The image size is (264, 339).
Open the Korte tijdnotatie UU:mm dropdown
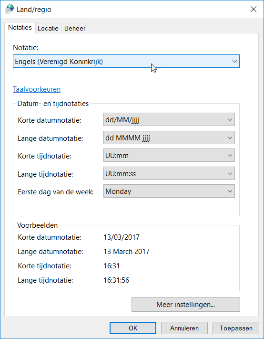[x=169, y=155]
